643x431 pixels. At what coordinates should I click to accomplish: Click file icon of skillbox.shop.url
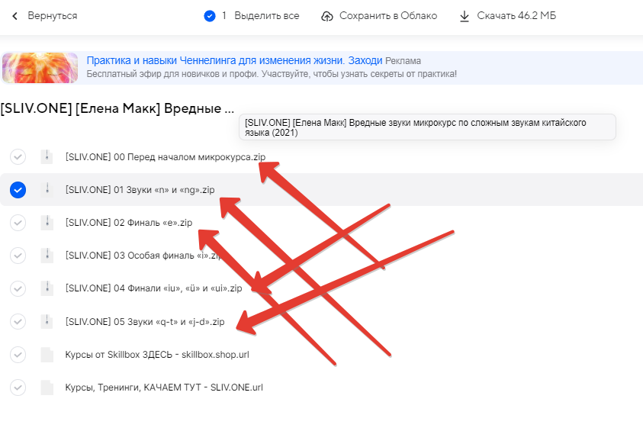pyautogui.click(x=47, y=354)
